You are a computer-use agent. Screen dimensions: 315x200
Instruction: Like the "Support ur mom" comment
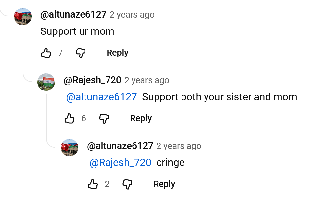(x=46, y=53)
